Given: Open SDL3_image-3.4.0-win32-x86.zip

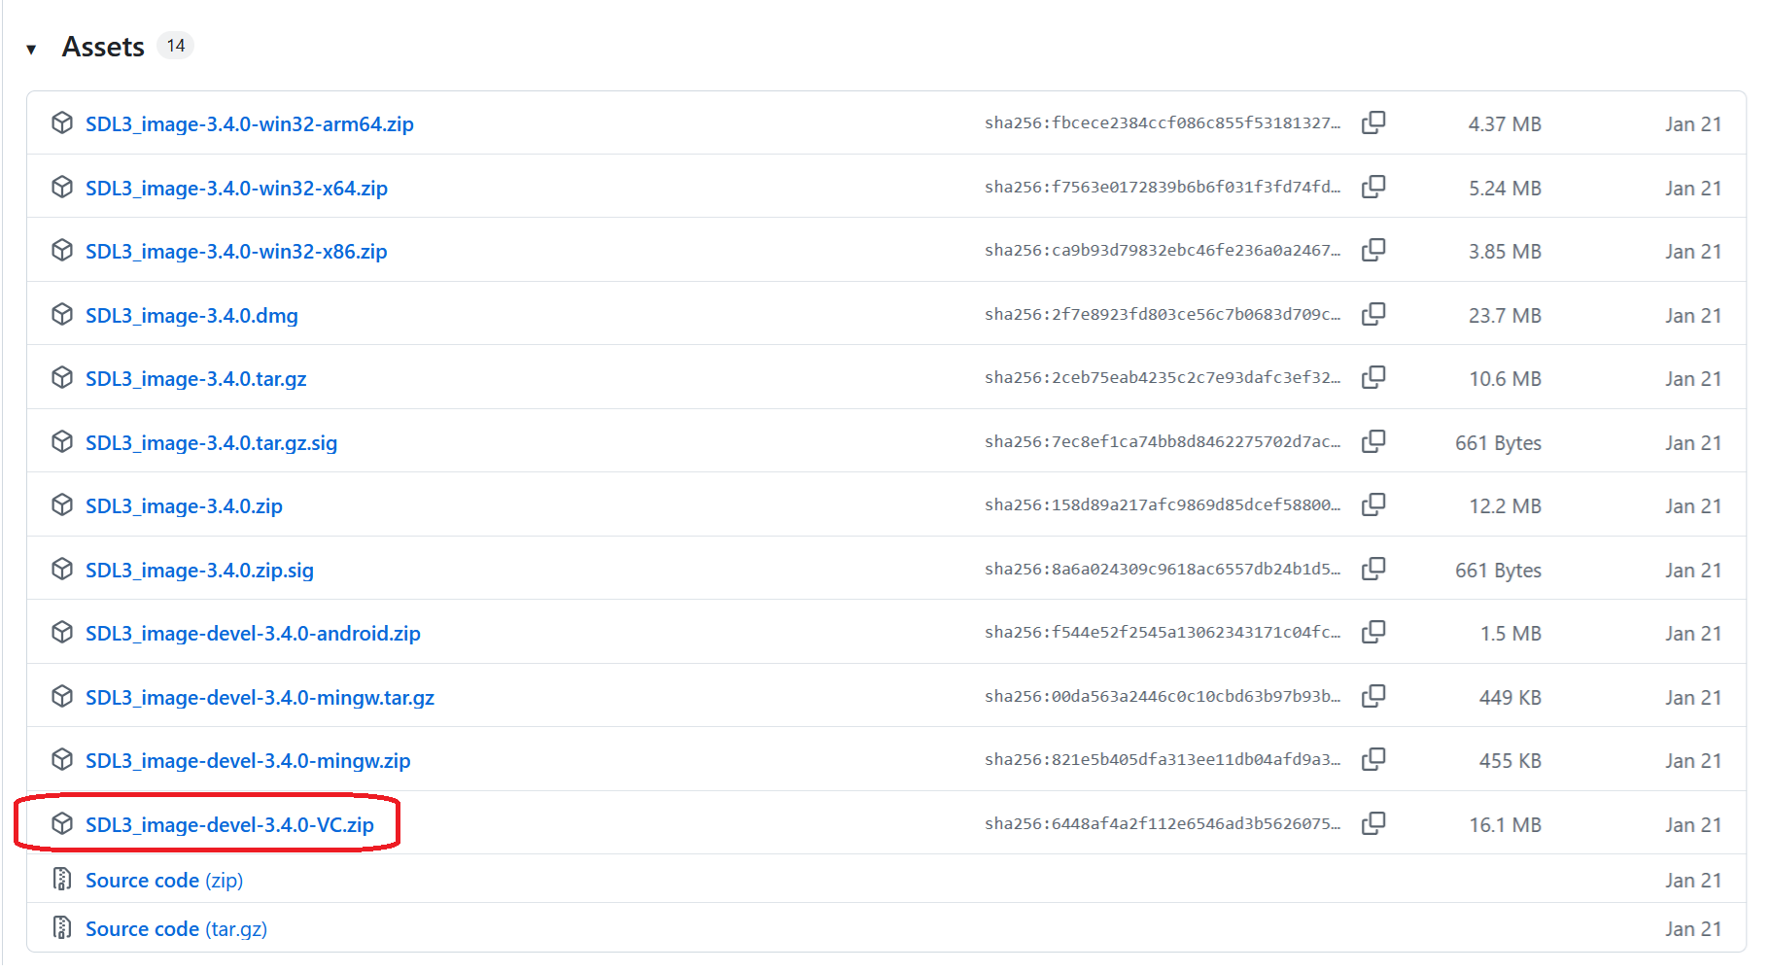Looking at the screenshot, I should point(236,251).
